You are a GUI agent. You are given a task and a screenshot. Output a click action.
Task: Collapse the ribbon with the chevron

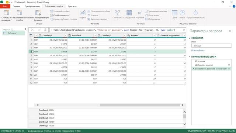[x=230, y=6]
